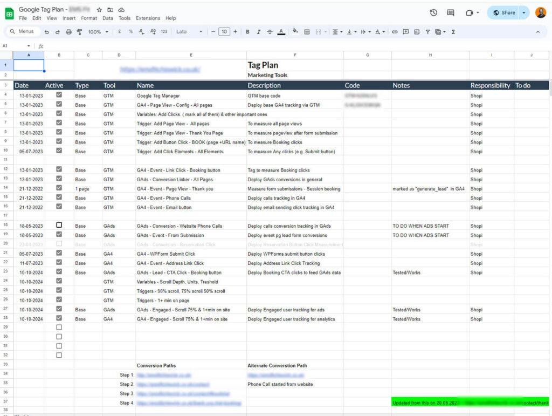
Task: Open the text color picker
Action: pyautogui.click(x=281, y=32)
